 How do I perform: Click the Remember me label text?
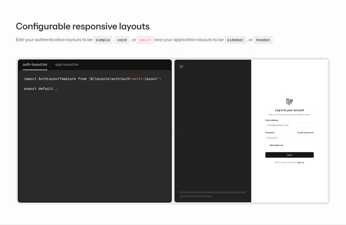tap(276, 145)
